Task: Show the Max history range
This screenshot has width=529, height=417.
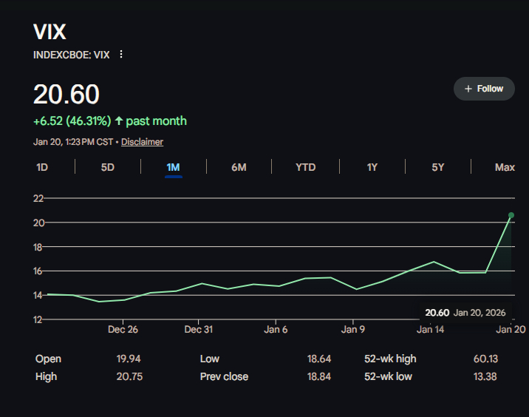Action: tap(505, 167)
